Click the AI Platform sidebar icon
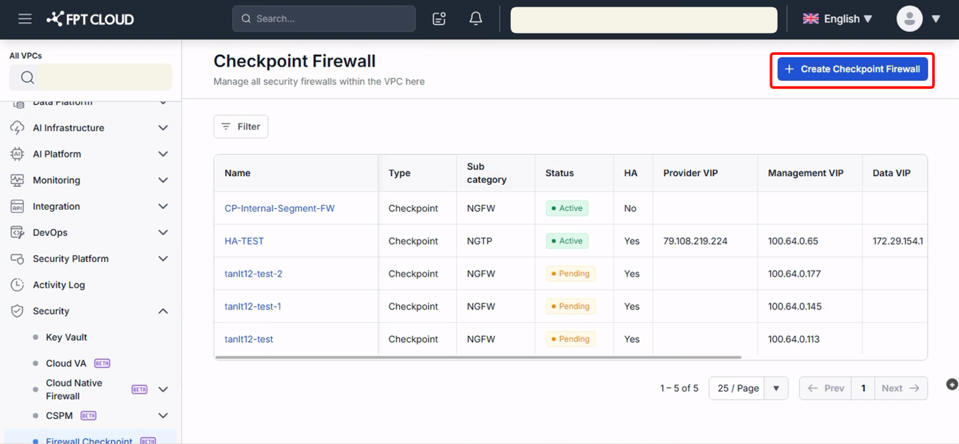This screenshot has width=959, height=444. pos(17,154)
